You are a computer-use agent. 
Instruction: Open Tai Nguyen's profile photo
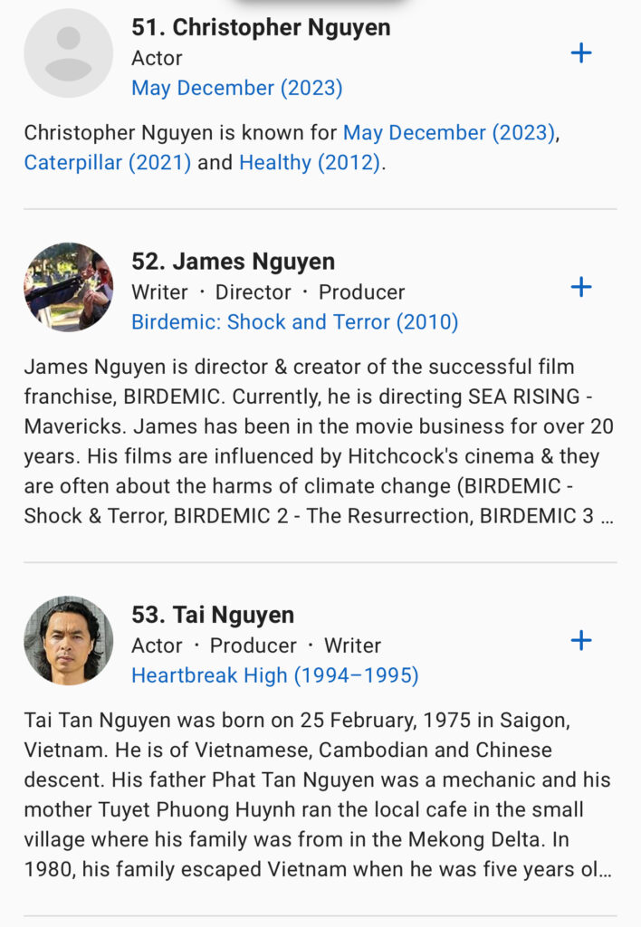[69, 640]
